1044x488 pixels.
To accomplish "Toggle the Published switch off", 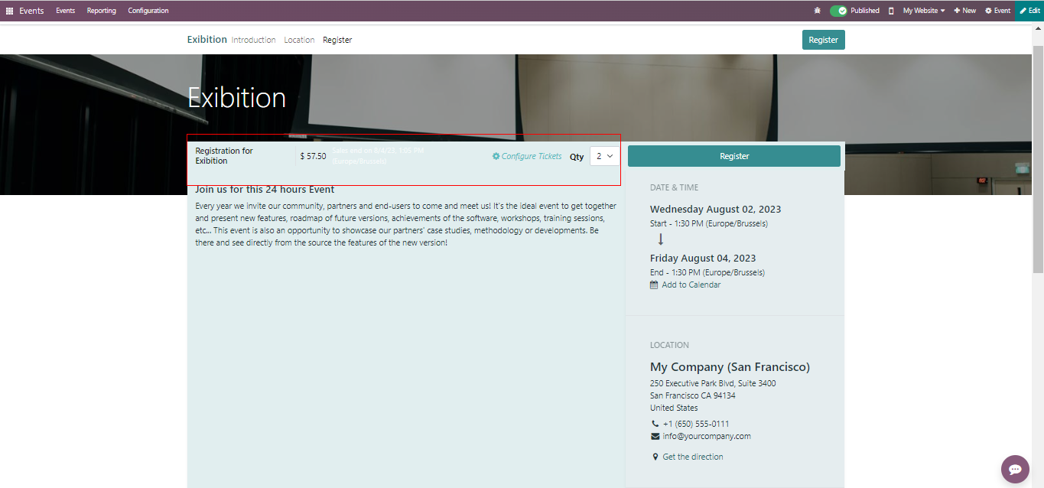I will point(839,11).
